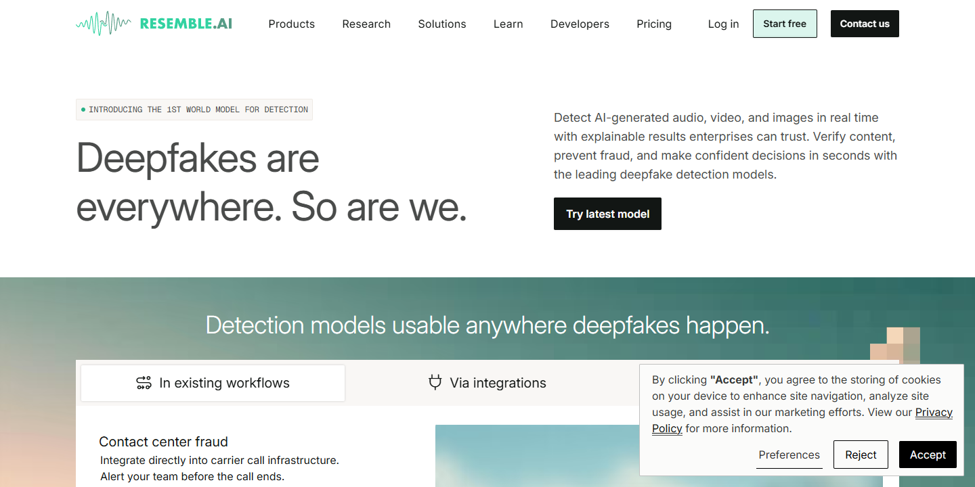The width and height of the screenshot is (975, 487).
Task: Go to the Pricing page
Action: pyautogui.click(x=654, y=24)
